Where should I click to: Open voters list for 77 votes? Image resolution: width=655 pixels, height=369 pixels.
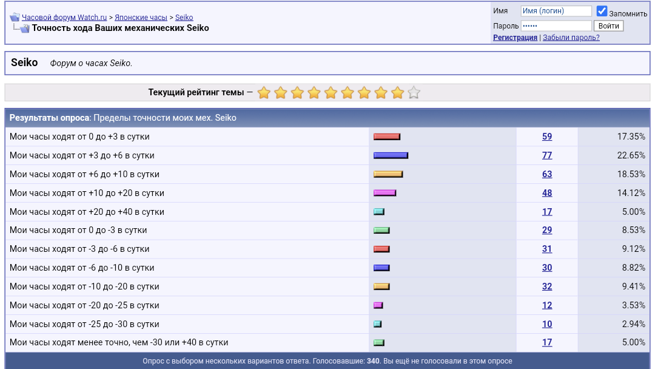[x=547, y=155]
